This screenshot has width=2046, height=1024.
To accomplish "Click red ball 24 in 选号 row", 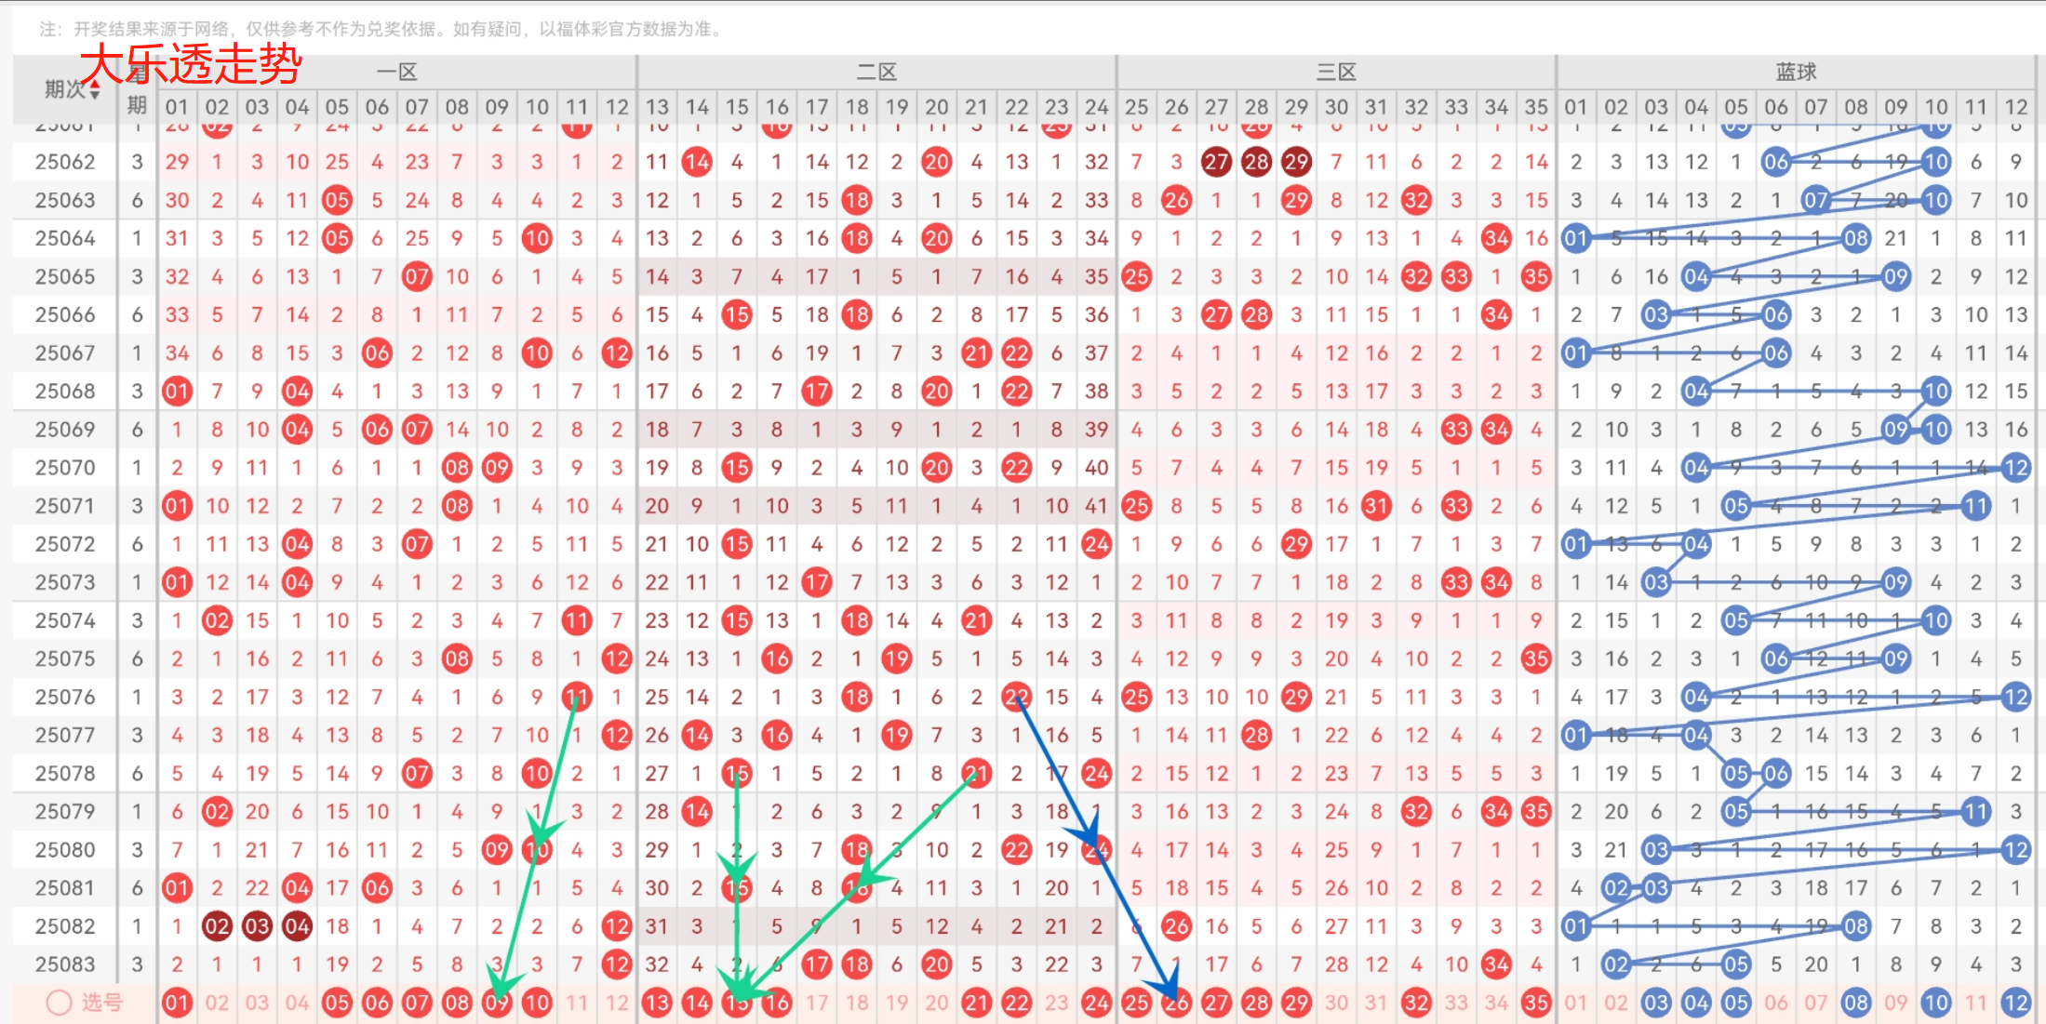I will (x=1096, y=1003).
